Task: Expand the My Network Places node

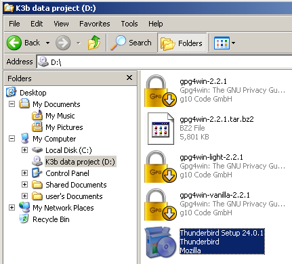Action: click(x=12, y=208)
